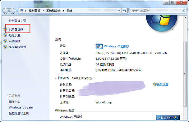
Task: Select 系统和安全 in the breadcrumb path
Action: coord(53,11)
